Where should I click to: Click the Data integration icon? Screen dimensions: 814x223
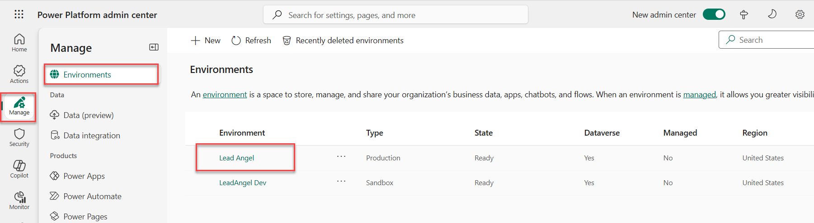55,135
